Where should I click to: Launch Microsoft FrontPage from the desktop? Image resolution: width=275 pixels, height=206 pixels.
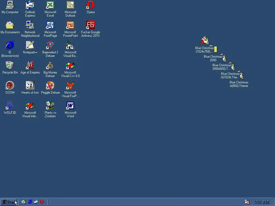click(x=50, y=25)
